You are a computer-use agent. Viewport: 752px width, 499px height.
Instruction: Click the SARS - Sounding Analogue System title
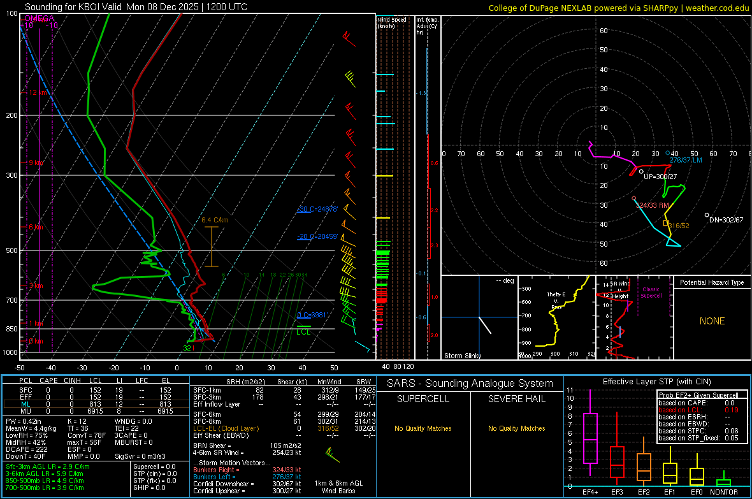pos(470,384)
